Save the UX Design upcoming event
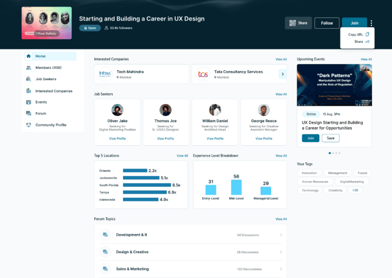 pyautogui.click(x=331, y=138)
